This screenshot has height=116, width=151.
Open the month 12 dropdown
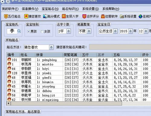point(146,31)
